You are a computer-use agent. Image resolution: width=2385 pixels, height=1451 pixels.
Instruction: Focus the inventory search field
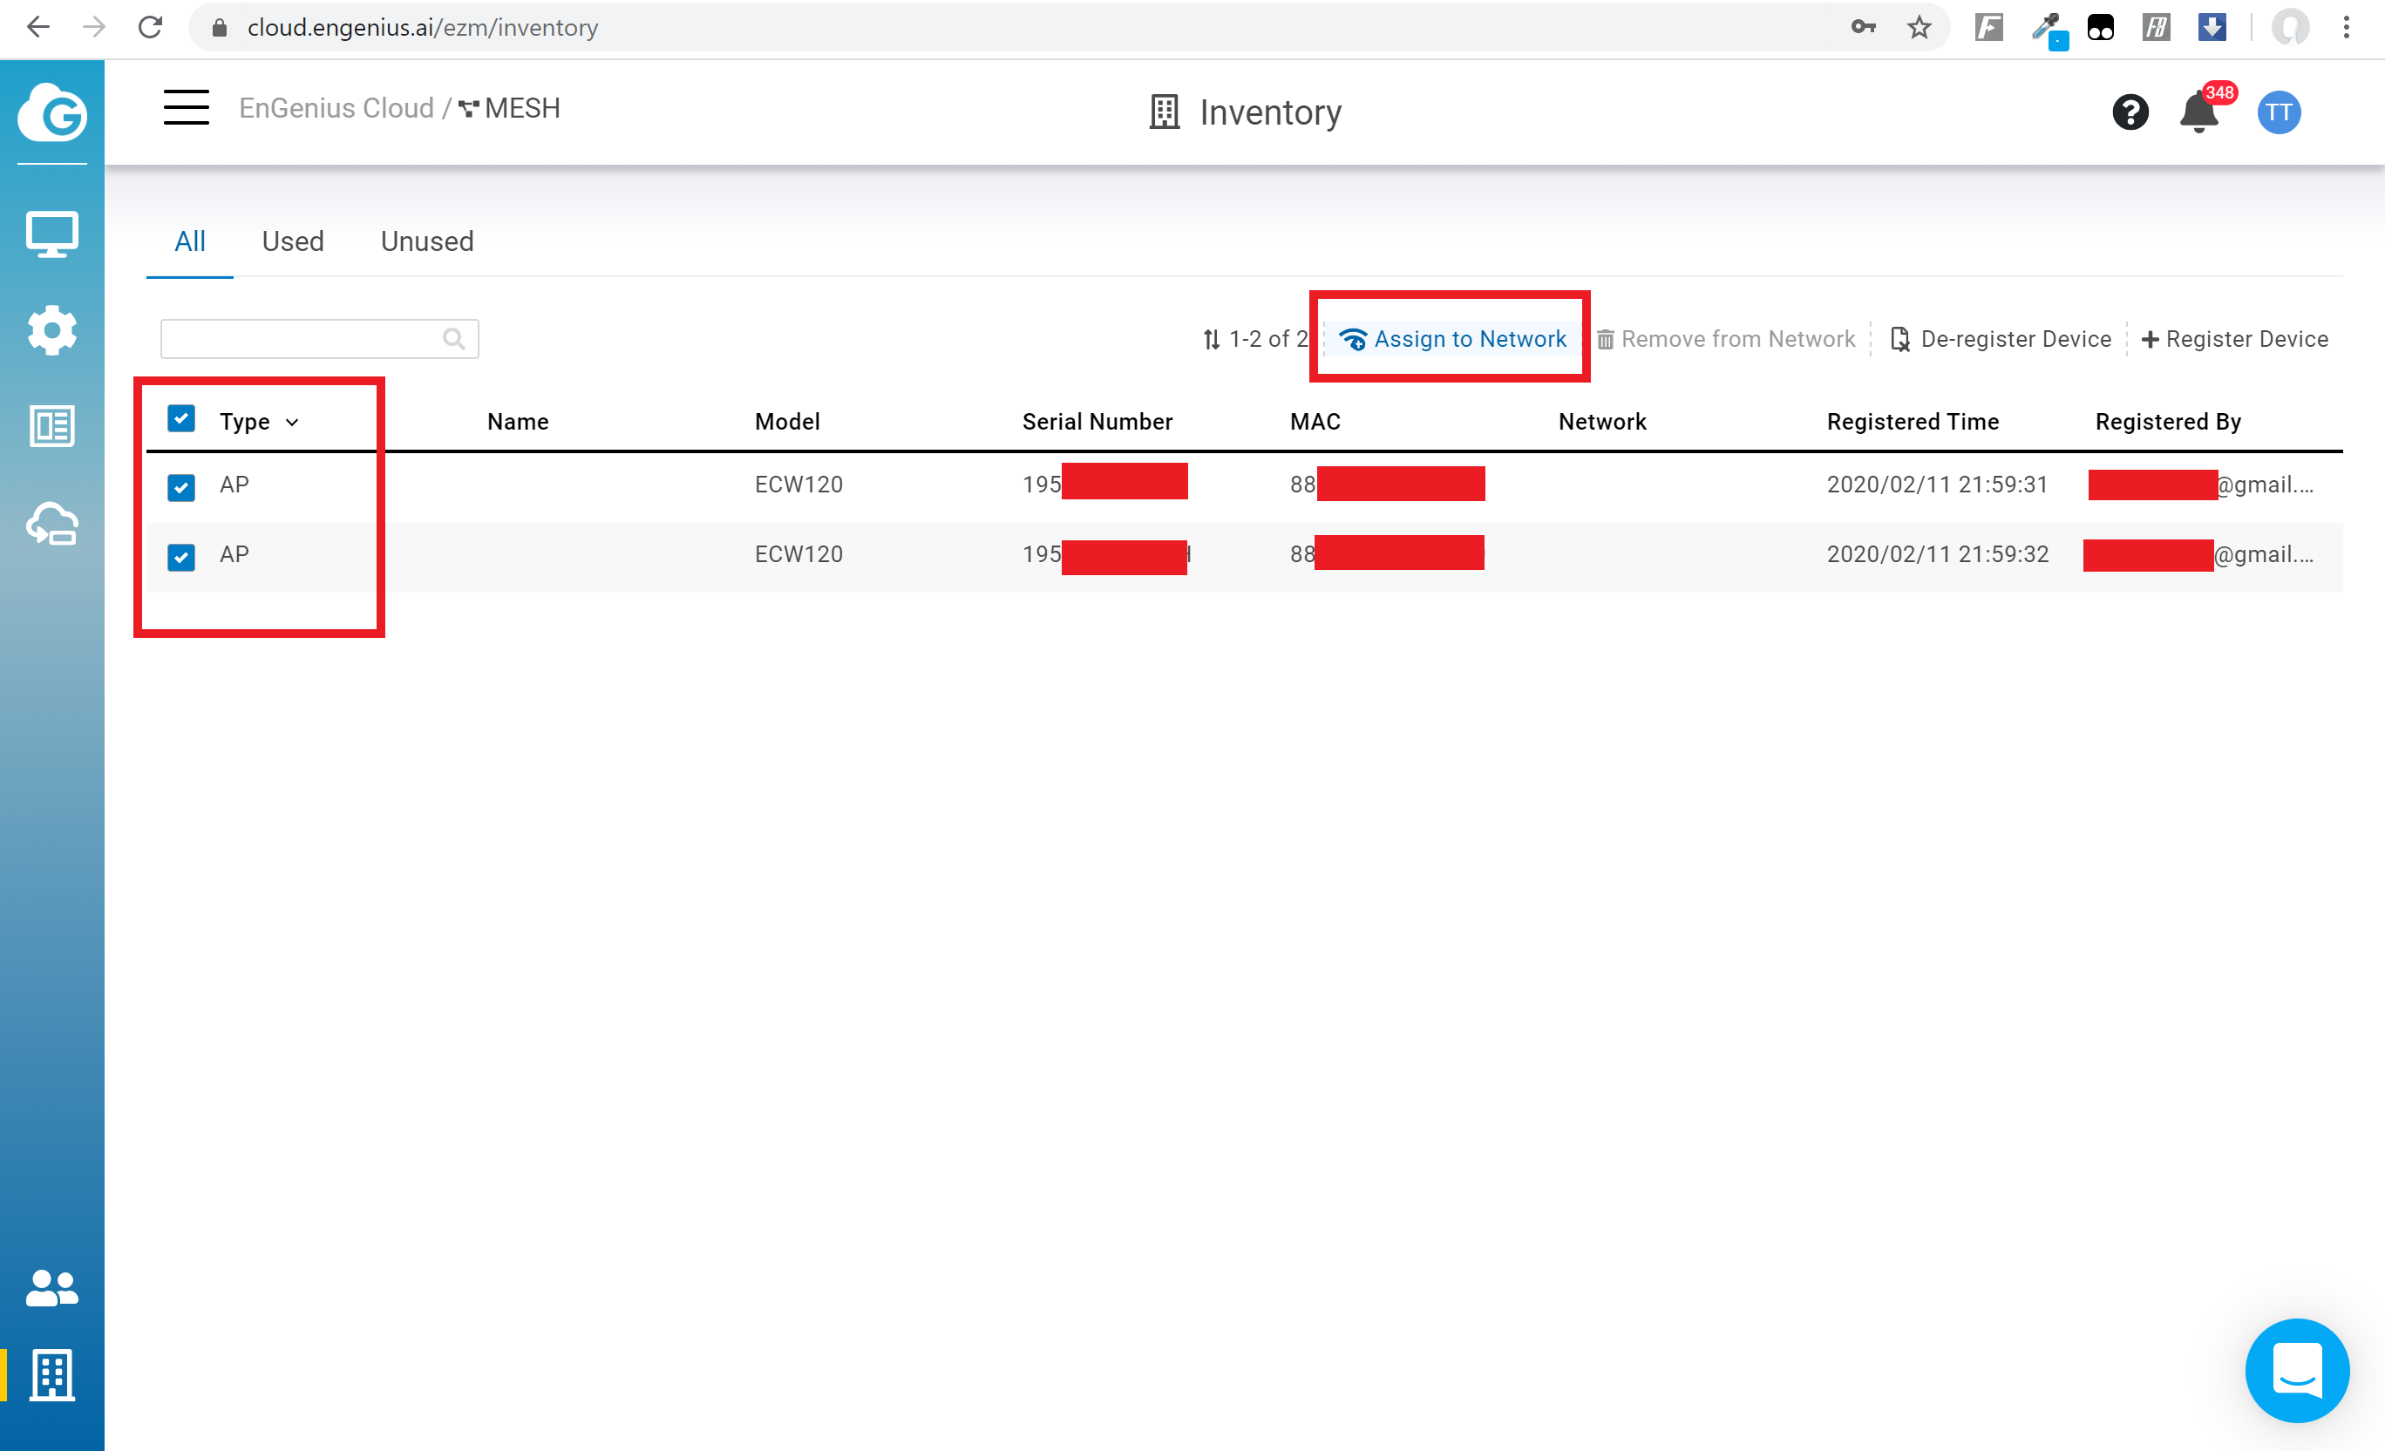(319, 339)
